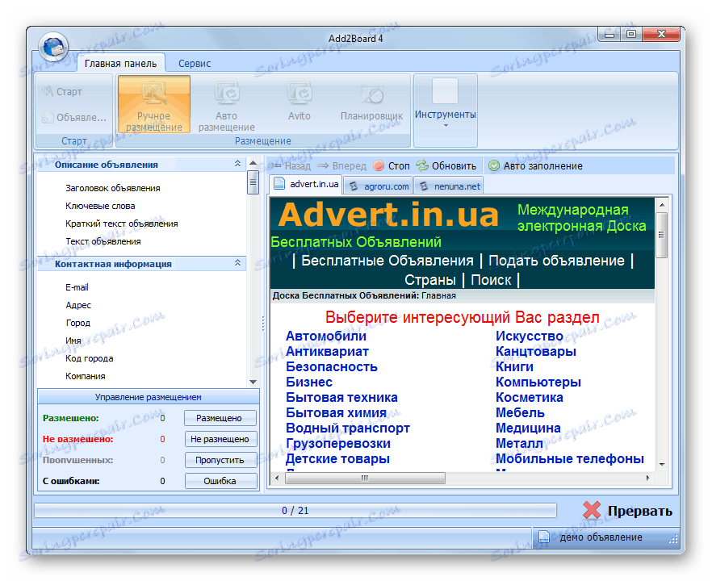The width and height of the screenshot is (712, 581).
Task: Open the Компьютеры category link
Action: point(538,382)
